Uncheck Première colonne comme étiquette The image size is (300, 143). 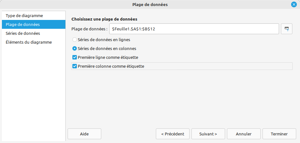75,66
